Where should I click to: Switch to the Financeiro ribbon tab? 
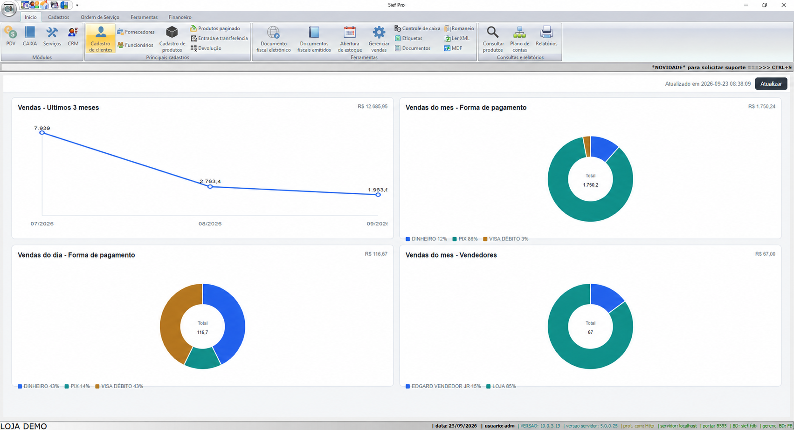pyautogui.click(x=180, y=17)
